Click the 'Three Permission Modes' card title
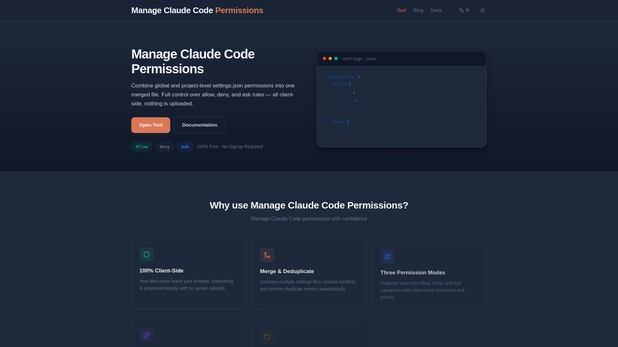This screenshot has width=618, height=347. 413,273
